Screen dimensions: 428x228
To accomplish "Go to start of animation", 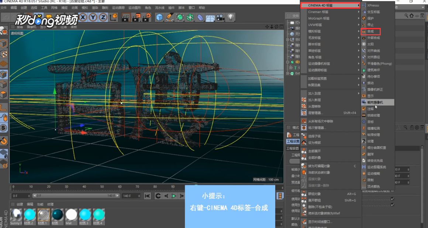I will [x=147, y=196].
